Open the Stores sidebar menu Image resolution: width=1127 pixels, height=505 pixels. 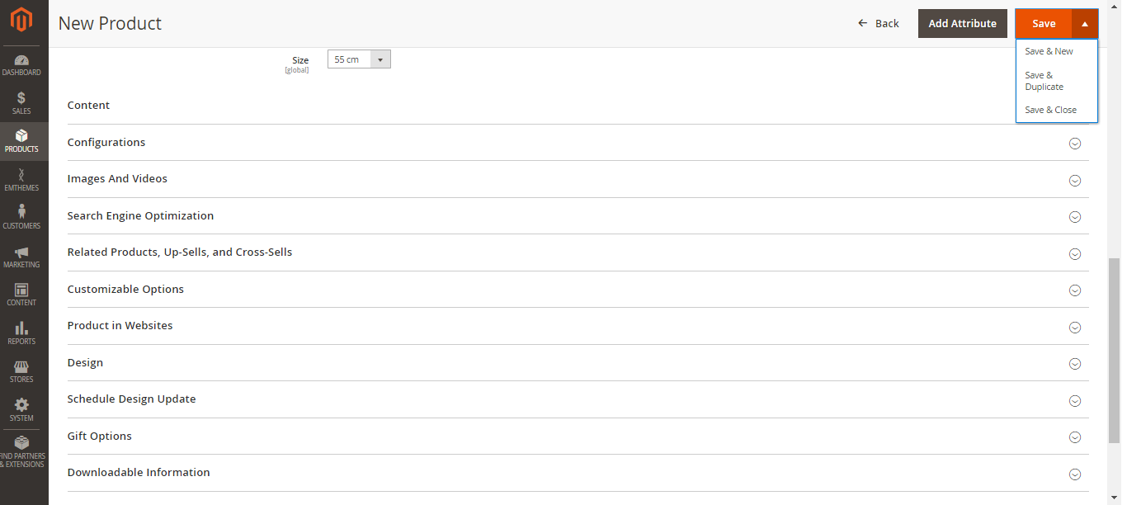tap(21, 371)
